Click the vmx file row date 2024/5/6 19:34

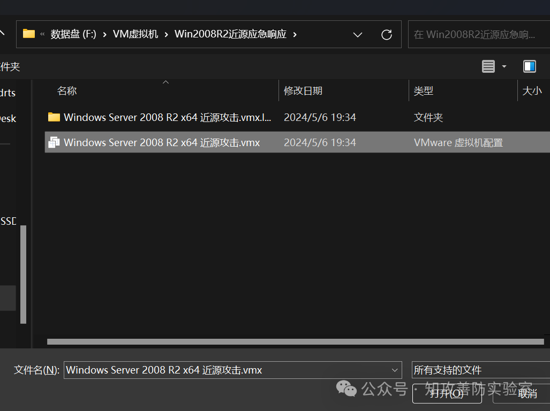click(320, 142)
